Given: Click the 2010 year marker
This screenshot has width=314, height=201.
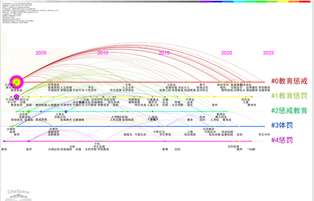Looking at the screenshot, I should coord(102,53).
